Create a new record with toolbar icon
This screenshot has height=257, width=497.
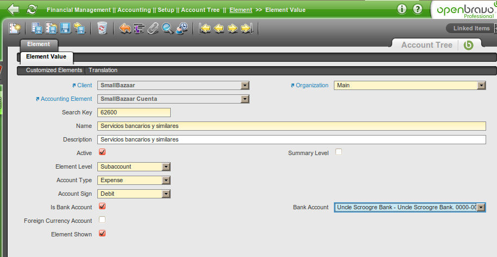tap(15, 28)
